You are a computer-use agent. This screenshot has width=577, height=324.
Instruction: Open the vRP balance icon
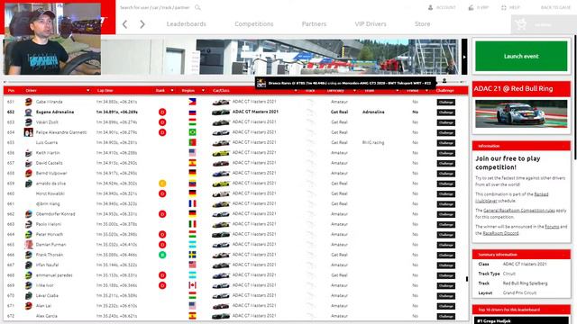click(x=471, y=7)
